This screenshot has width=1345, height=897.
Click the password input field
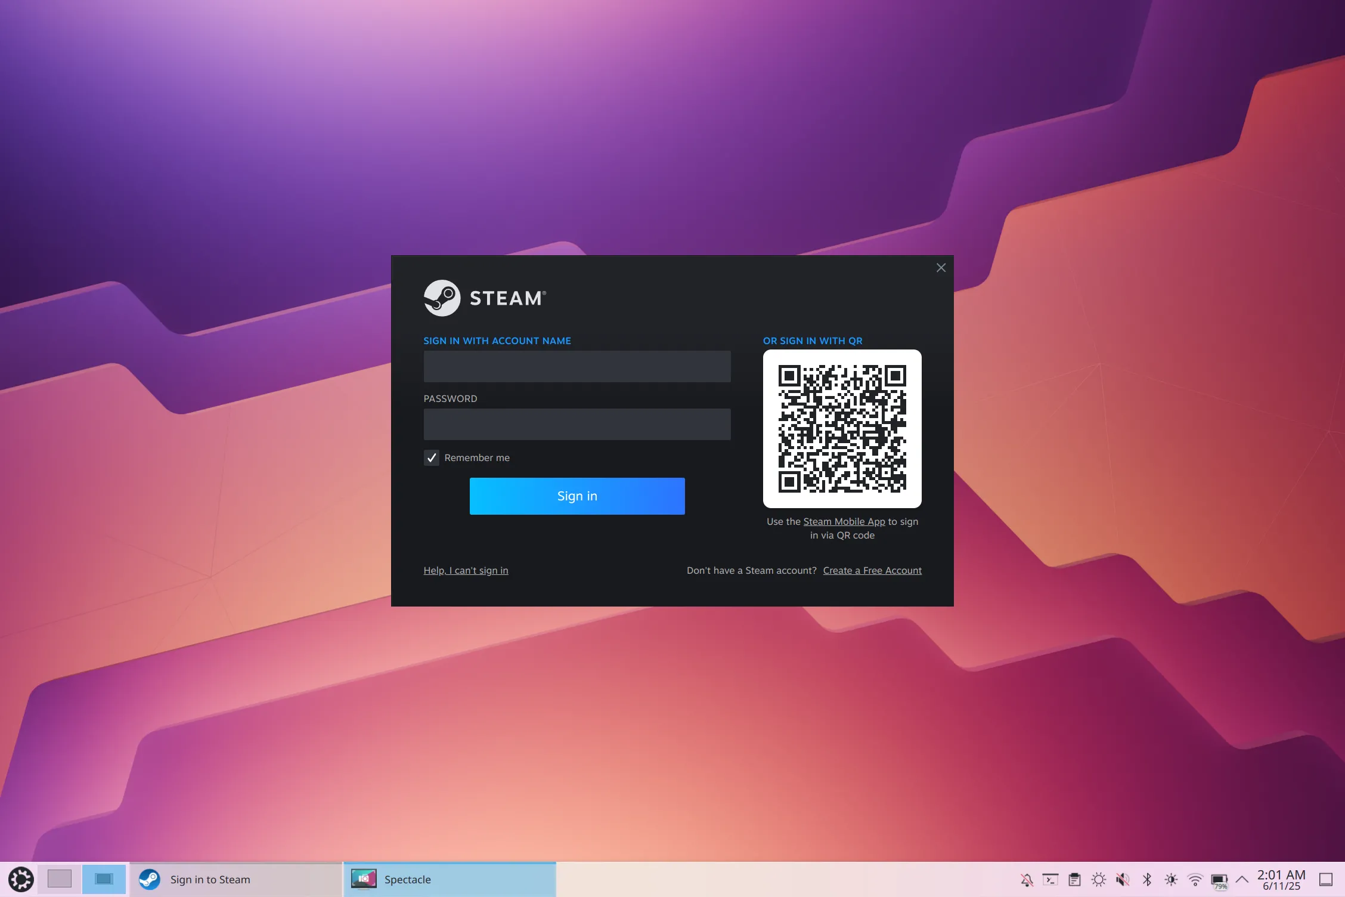577,424
